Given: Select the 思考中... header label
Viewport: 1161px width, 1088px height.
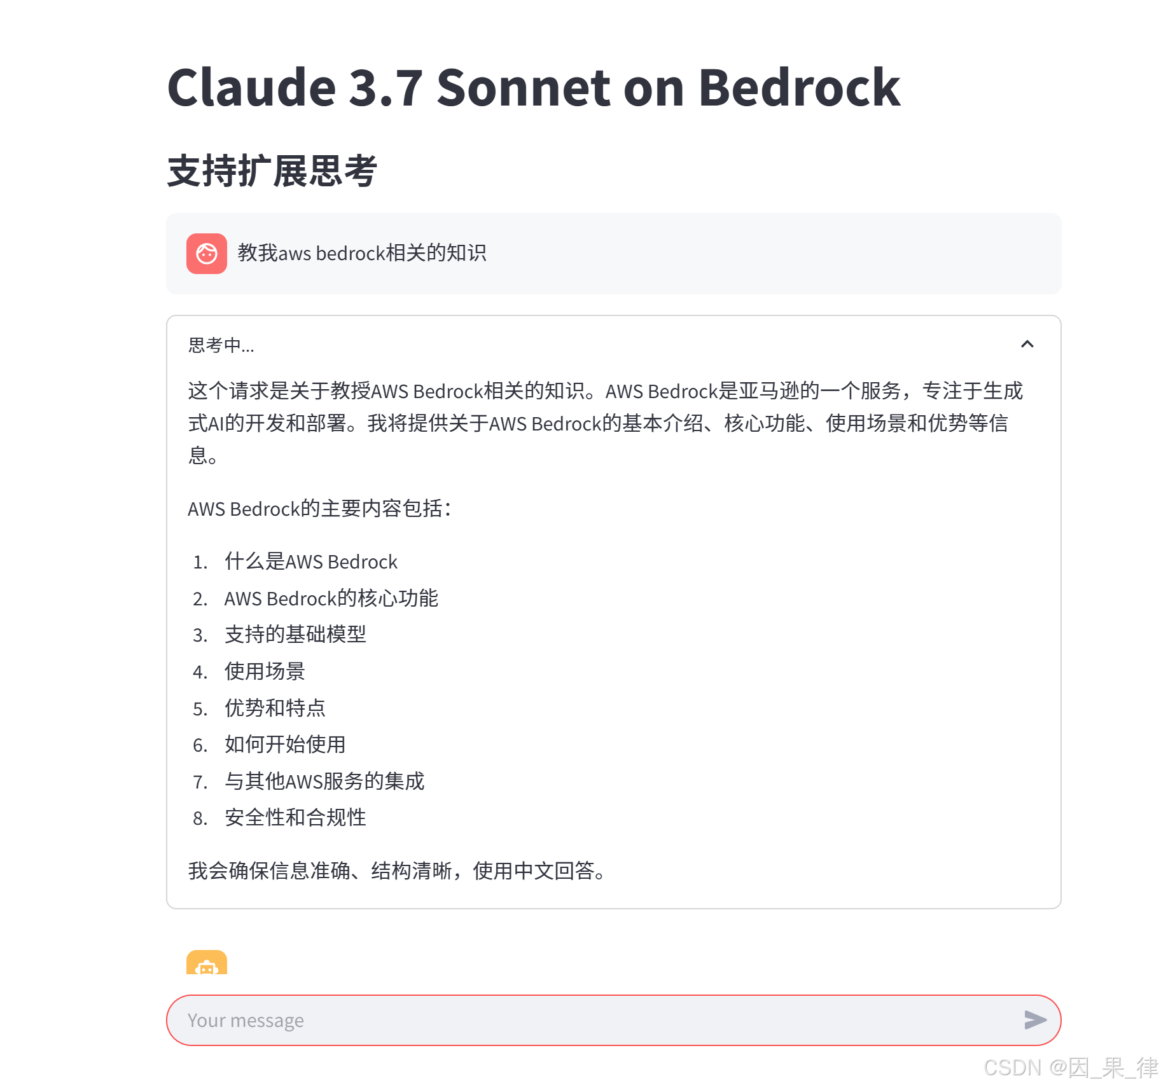Looking at the screenshot, I should point(219,347).
